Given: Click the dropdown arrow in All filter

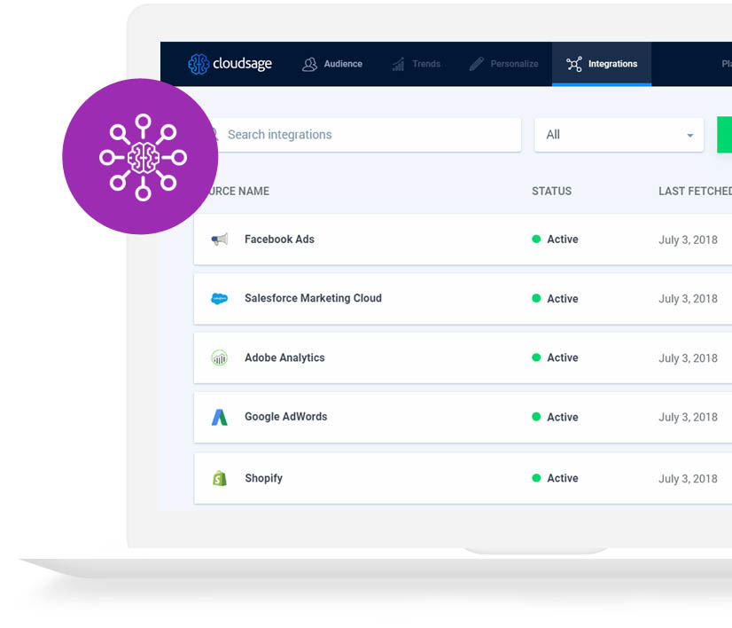Looking at the screenshot, I should click(x=689, y=136).
